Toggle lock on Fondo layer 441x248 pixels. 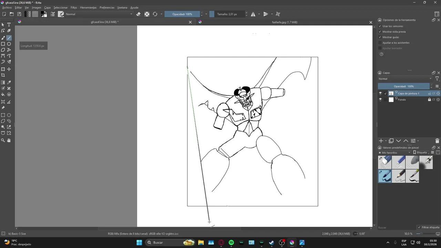429,100
